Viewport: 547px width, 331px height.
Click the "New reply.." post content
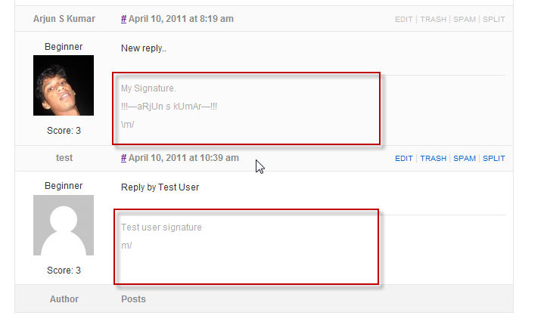click(x=143, y=48)
